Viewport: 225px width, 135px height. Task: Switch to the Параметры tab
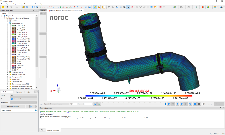pos(19,92)
